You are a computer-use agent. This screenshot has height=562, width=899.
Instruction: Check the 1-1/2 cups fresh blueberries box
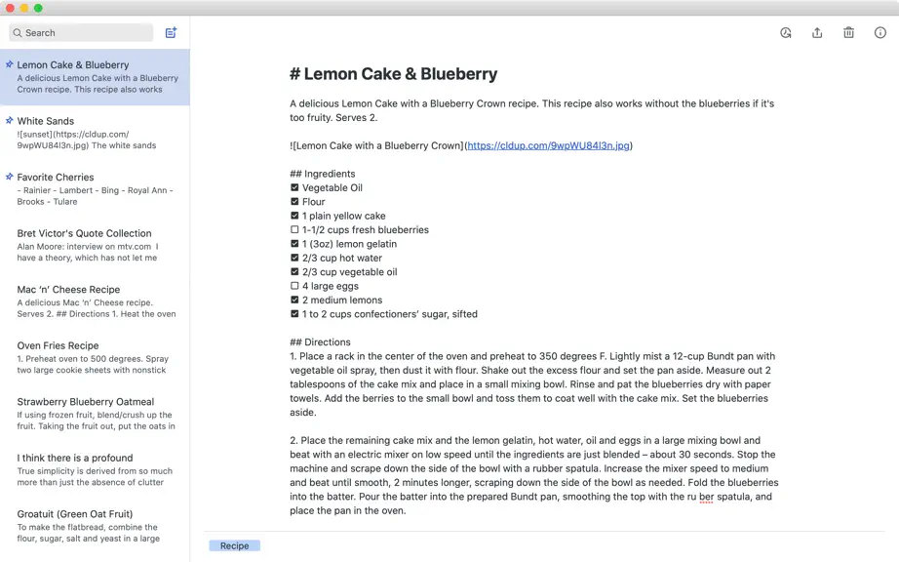tap(294, 229)
